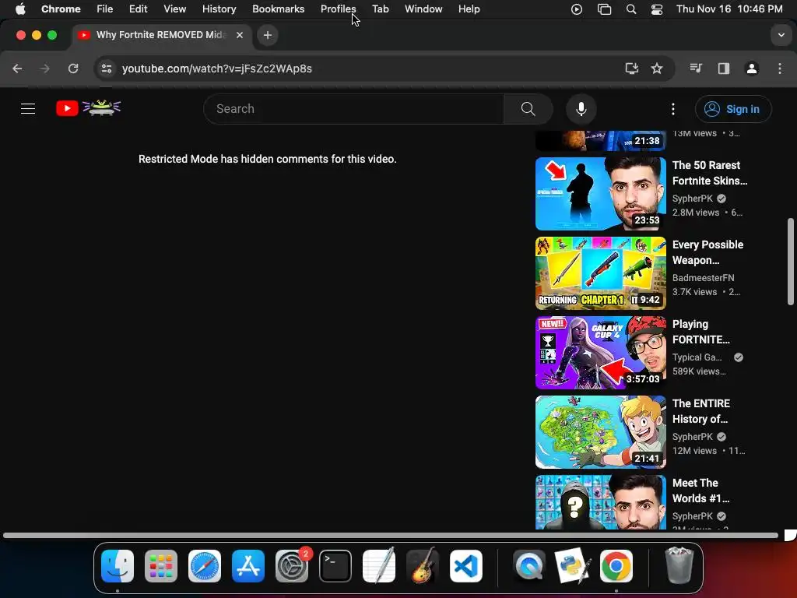Open Trash in the Dock
This screenshot has width=797, height=598.
pos(679,566)
